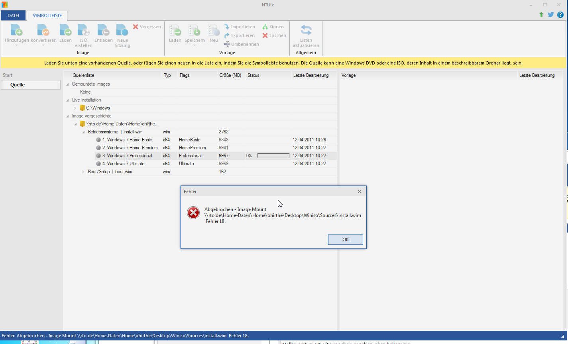The width and height of the screenshot is (568, 344).
Task: Click the Vergessen red X icon
Action: point(136,27)
